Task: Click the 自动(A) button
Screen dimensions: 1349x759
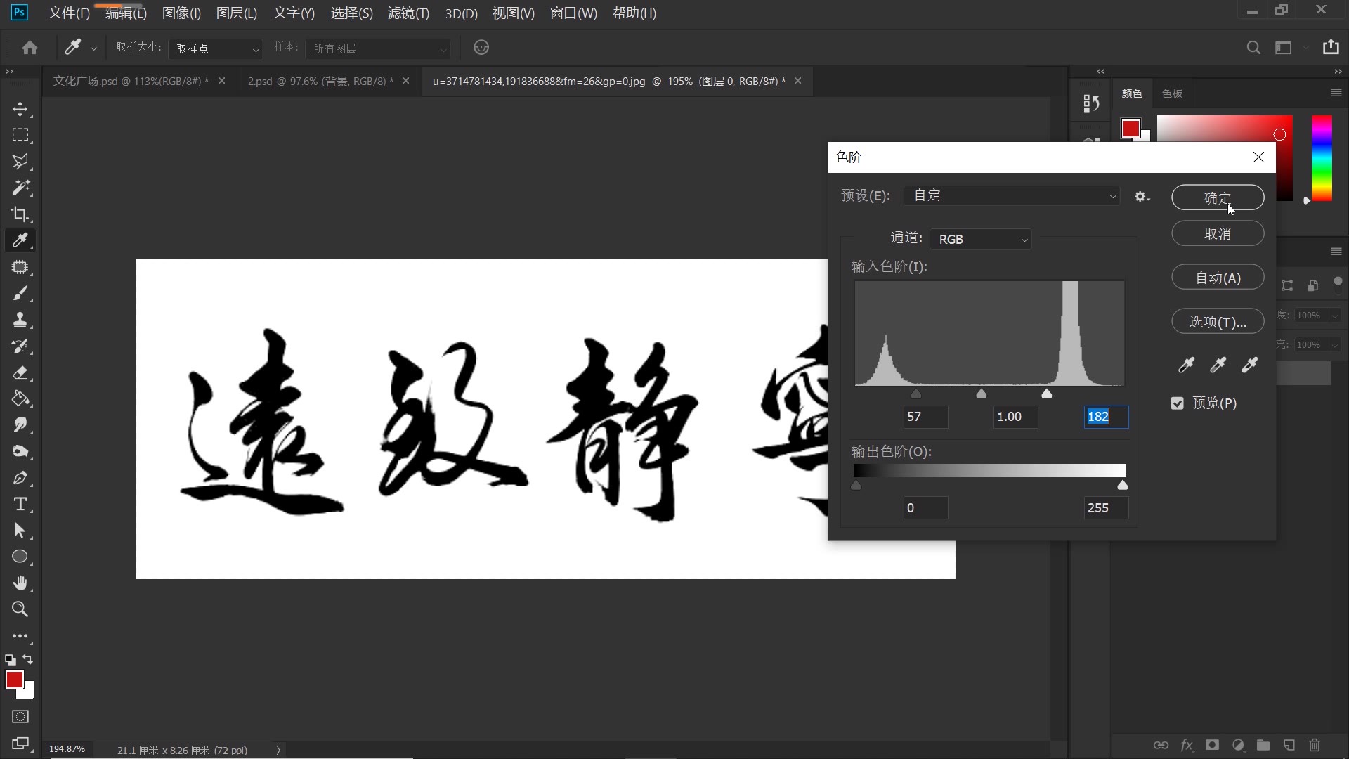Action: (1217, 277)
